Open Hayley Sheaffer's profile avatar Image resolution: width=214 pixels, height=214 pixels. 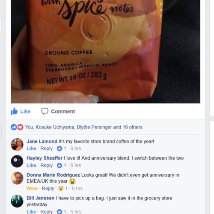tap(17, 161)
